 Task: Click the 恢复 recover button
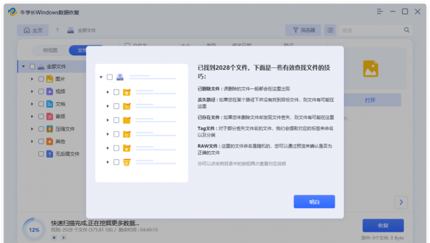(x=383, y=225)
